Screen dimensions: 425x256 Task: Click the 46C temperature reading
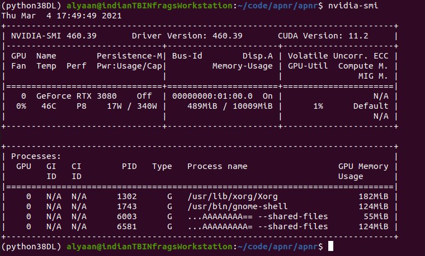click(x=49, y=106)
